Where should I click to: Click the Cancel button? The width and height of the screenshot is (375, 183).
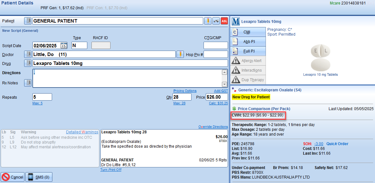(12, 177)
